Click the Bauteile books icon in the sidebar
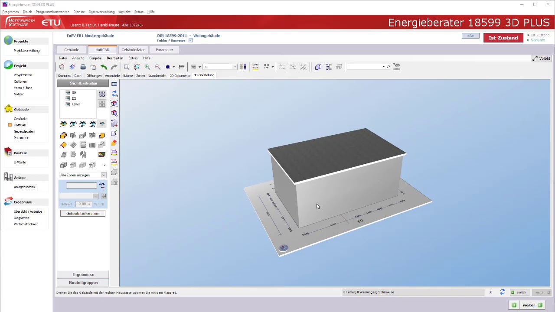The width and height of the screenshot is (555, 312). [8, 153]
